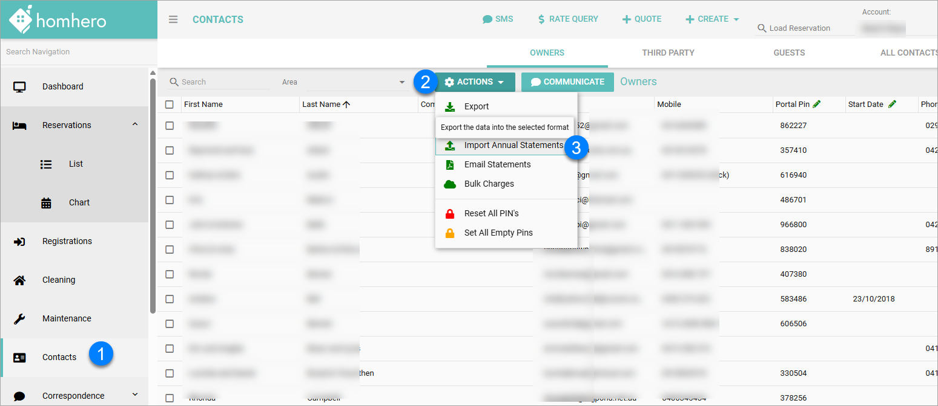Check the first contact row checkbox

point(170,126)
